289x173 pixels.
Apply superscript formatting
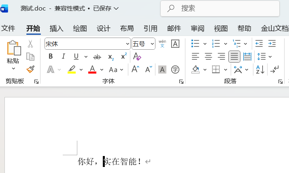[124, 57]
